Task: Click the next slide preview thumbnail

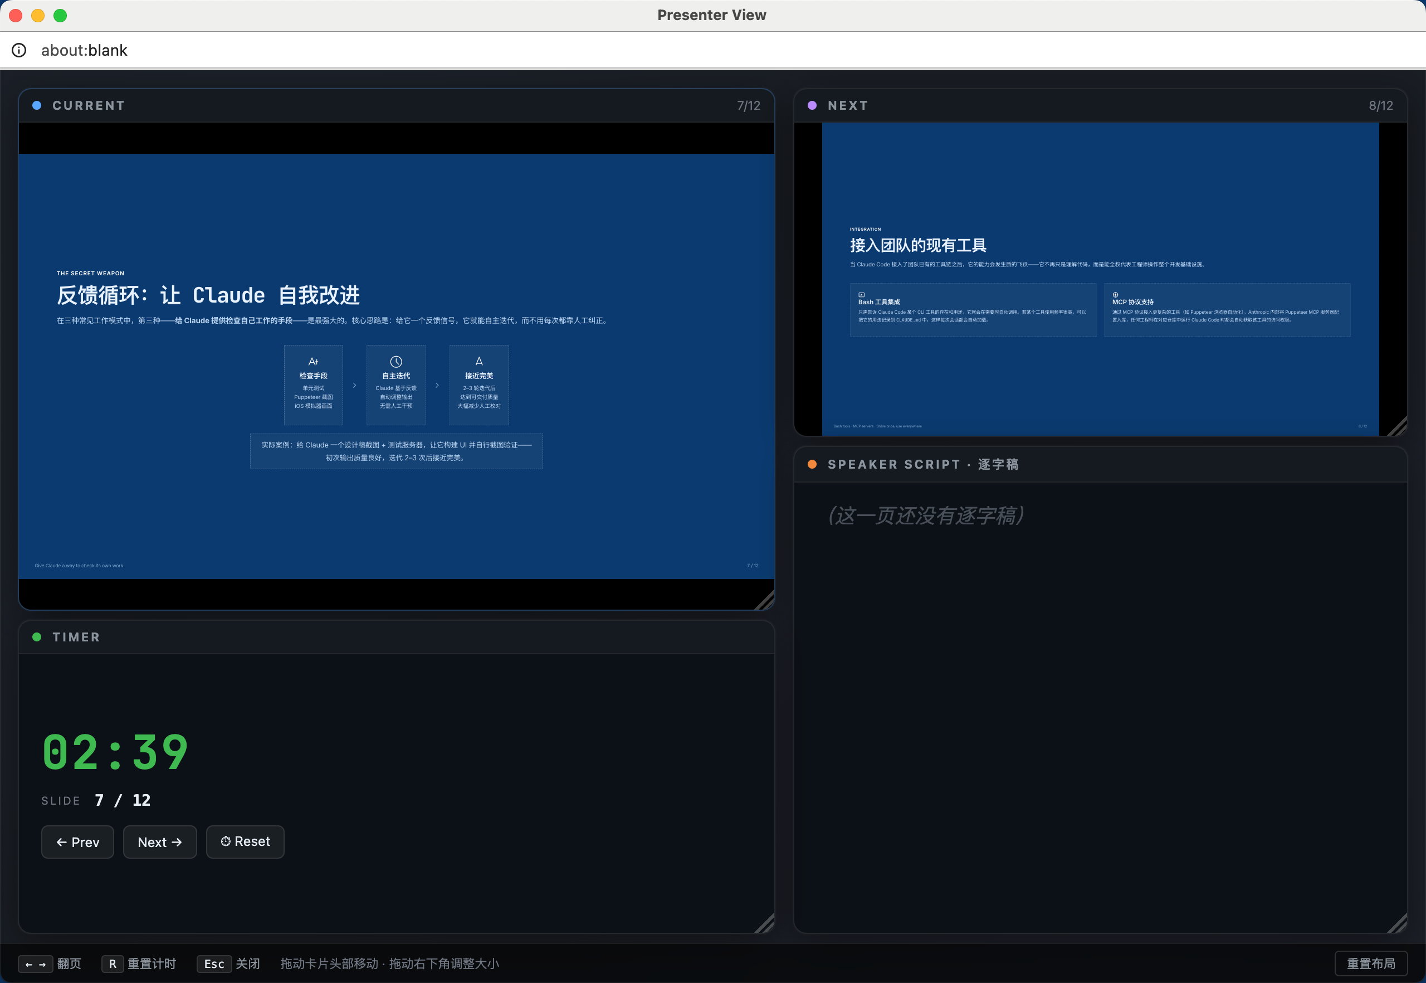Action: point(1100,279)
